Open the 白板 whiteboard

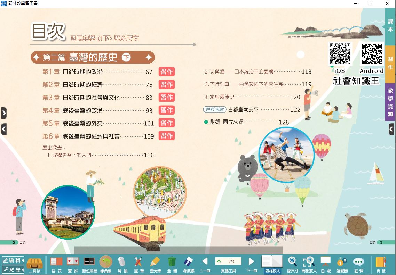point(325,264)
